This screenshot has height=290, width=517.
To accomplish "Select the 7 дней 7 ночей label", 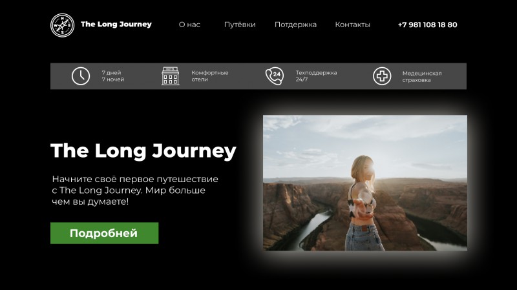I will coord(112,76).
